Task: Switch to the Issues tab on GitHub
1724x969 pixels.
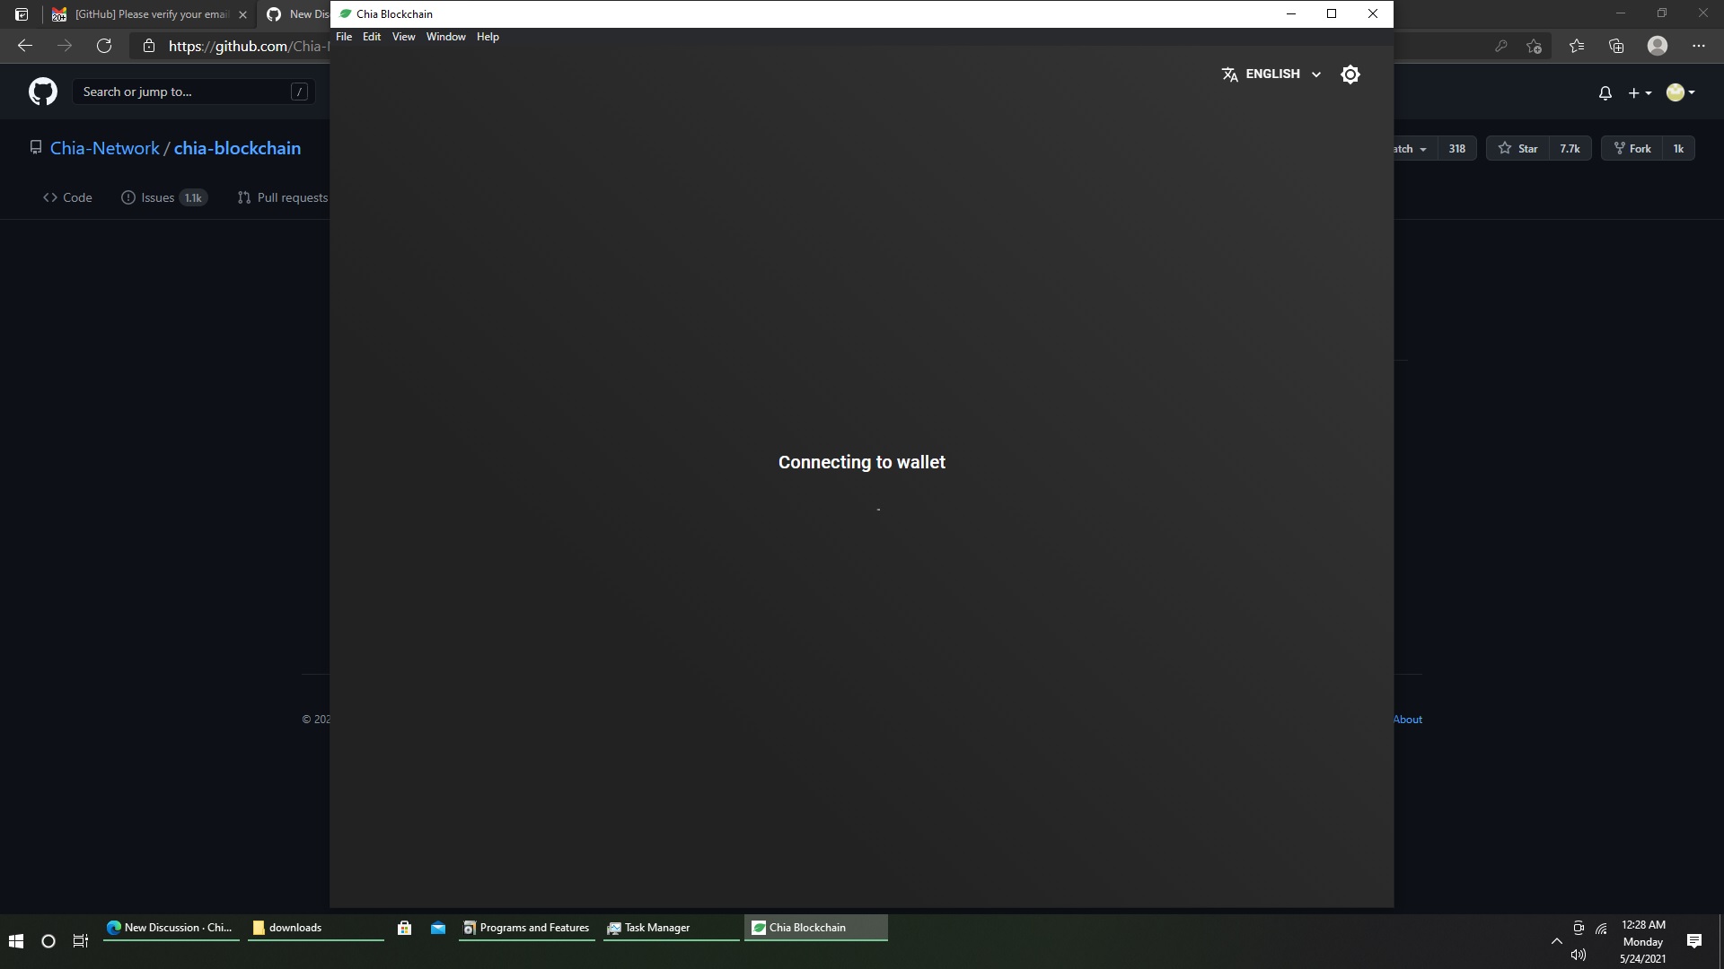Action: (164, 197)
